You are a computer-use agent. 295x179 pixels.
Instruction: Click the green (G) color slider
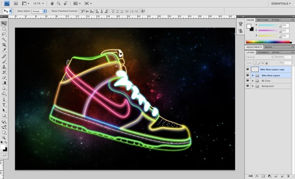(x=269, y=30)
